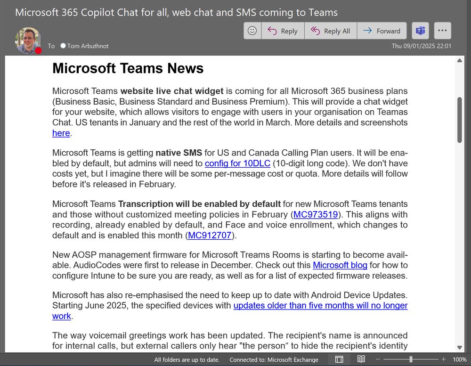Open the 'config for 10DLC' link
This screenshot has height=366, width=471.
pyautogui.click(x=237, y=163)
